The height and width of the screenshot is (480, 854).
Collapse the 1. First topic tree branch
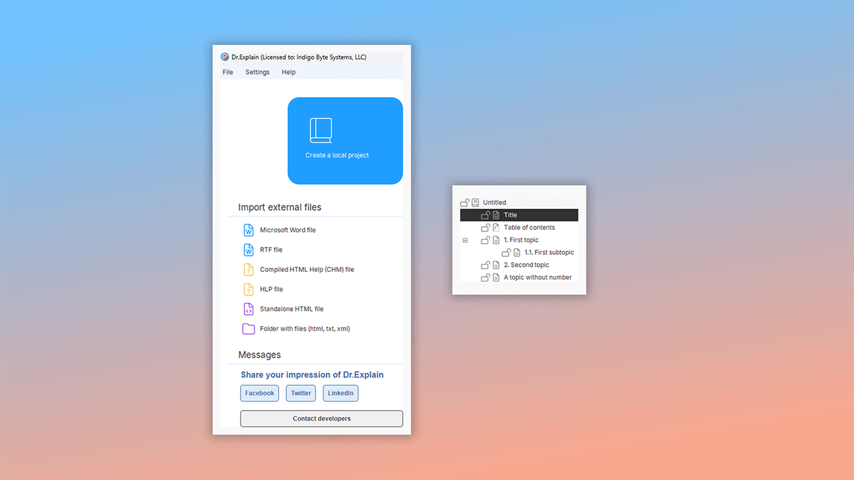[465, 240]
